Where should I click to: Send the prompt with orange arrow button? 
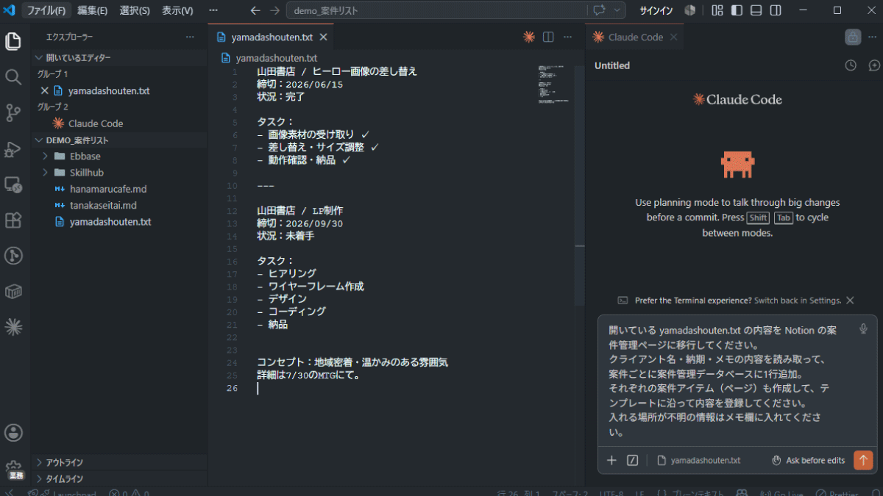(862, 460)
